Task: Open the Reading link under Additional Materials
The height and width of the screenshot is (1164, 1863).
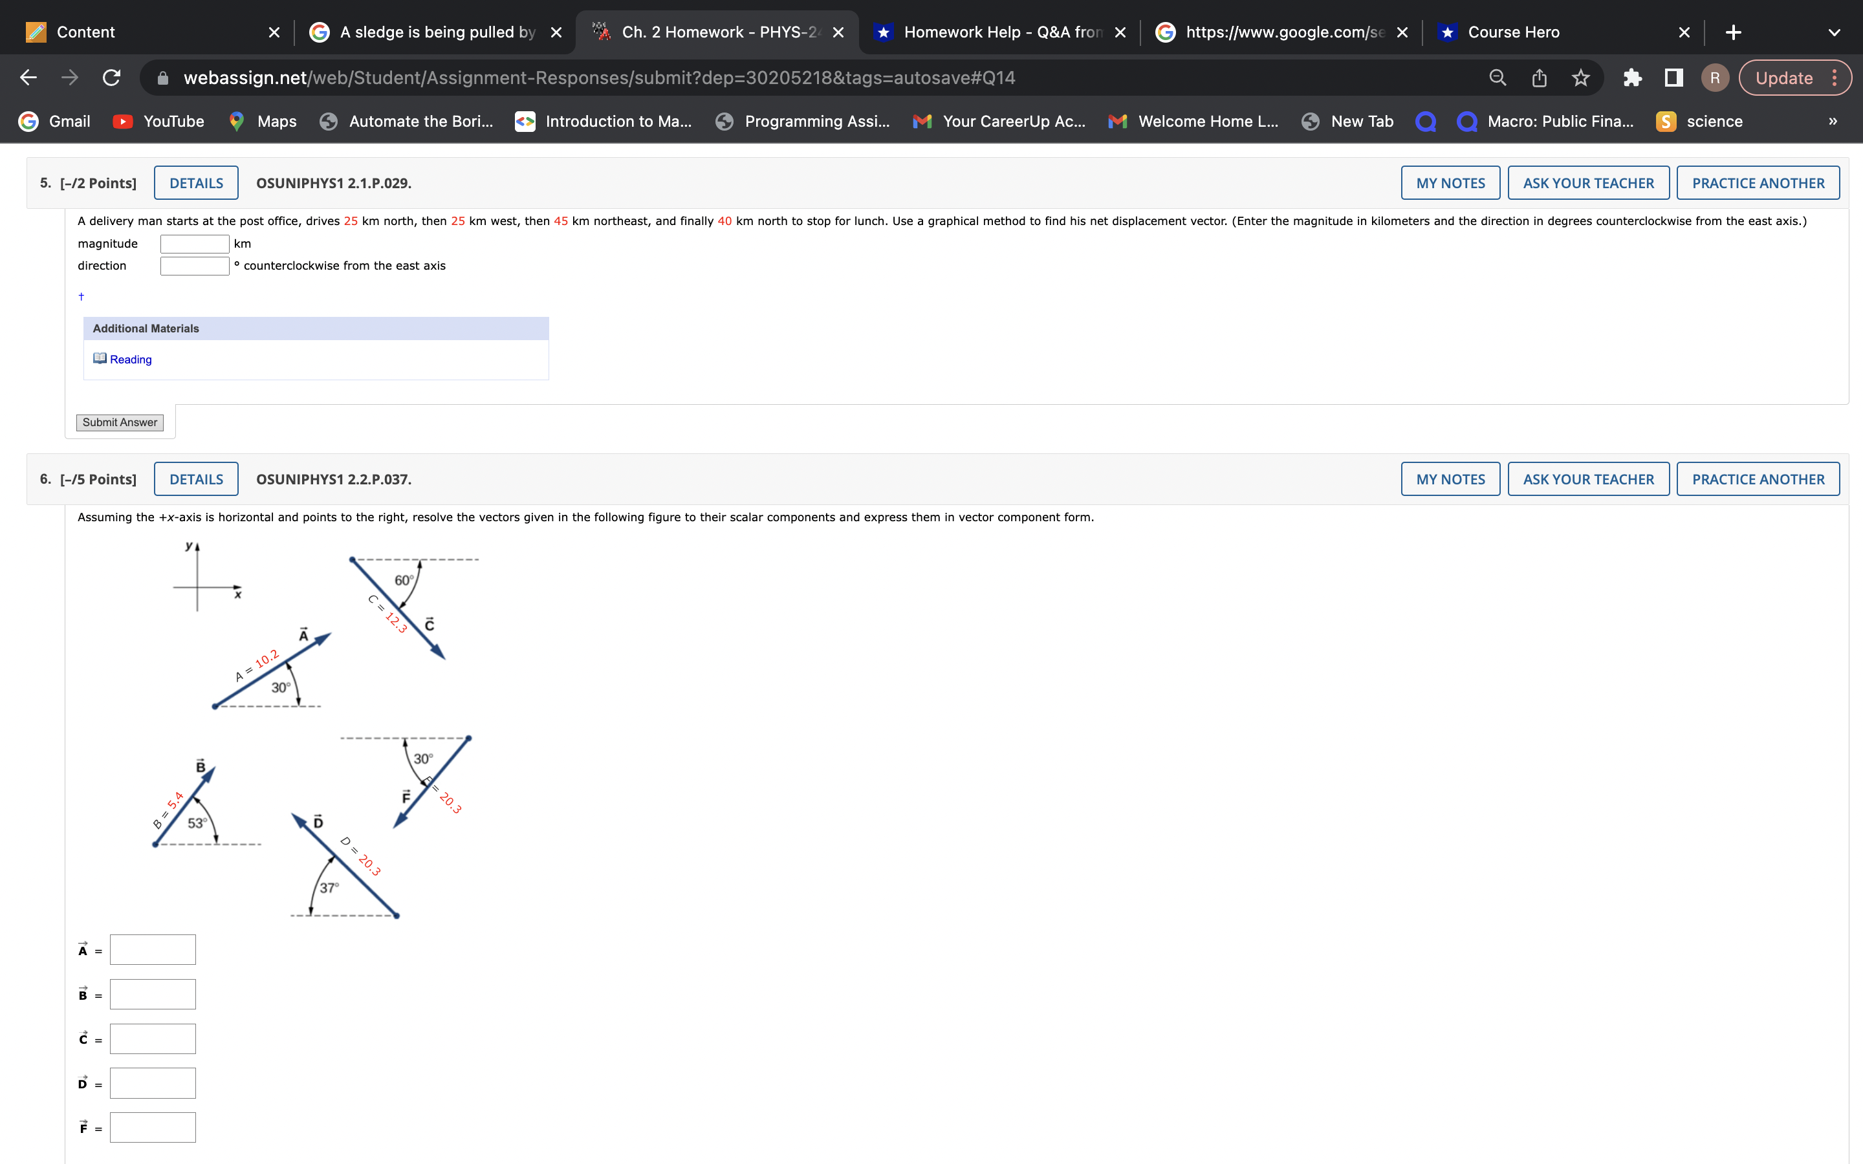Action: click(130, 359)
